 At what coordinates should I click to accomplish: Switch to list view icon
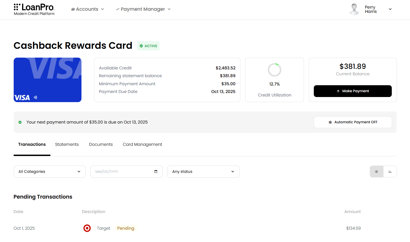[x=377, y=172]
